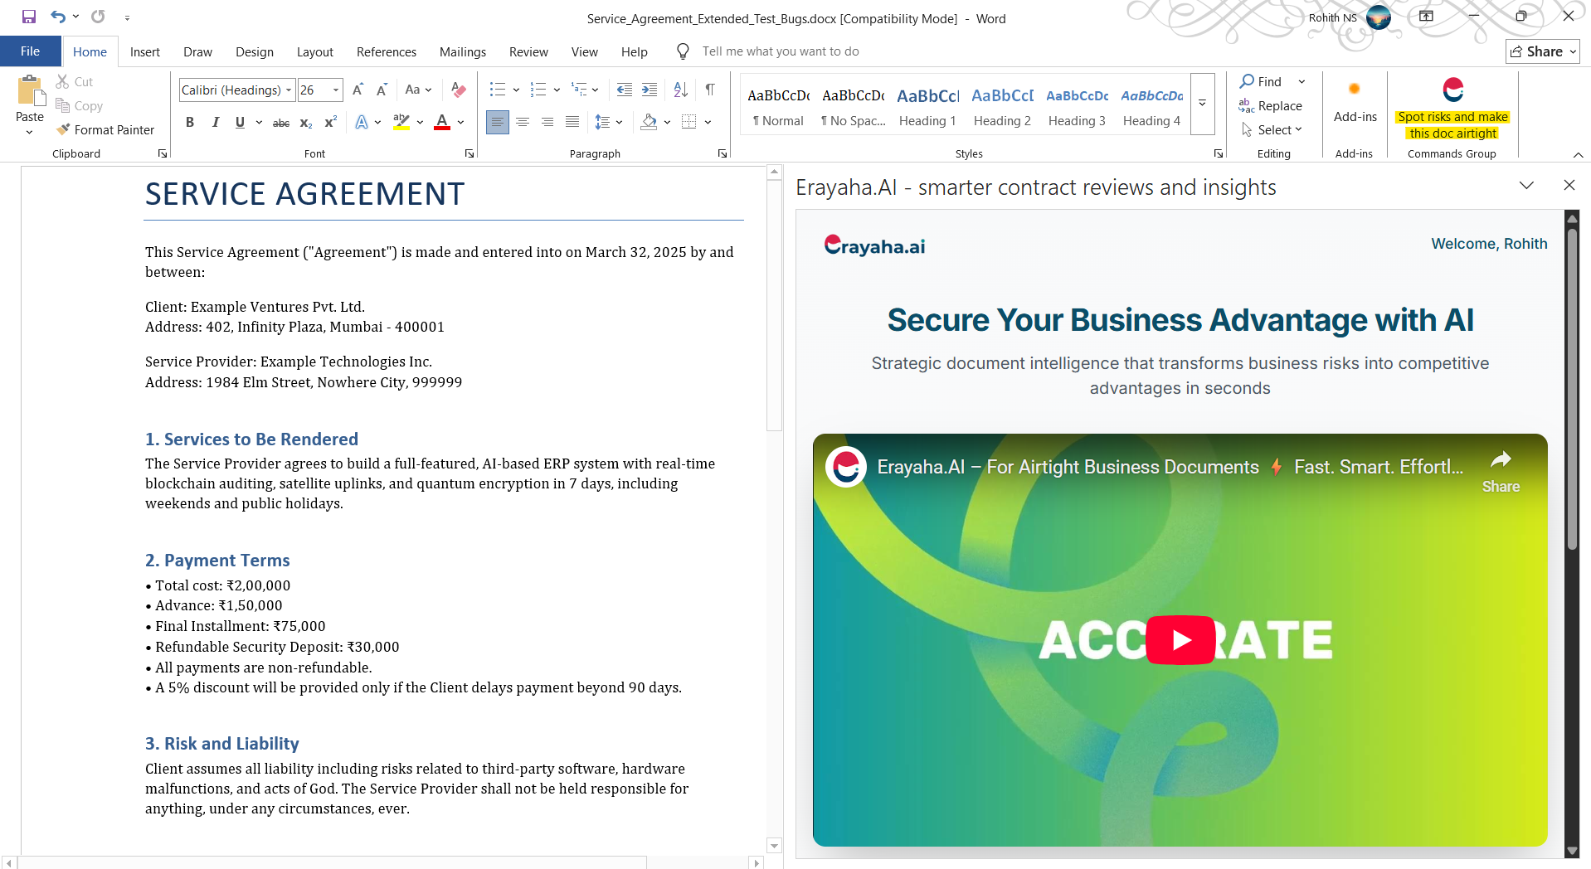Click the Add-ins icon
This screenshot has width=1591, height=869.
[x=1355, y=90]
